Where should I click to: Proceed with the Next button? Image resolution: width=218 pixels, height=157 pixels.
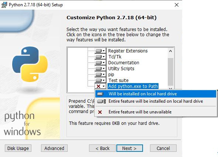click(130, 148)
